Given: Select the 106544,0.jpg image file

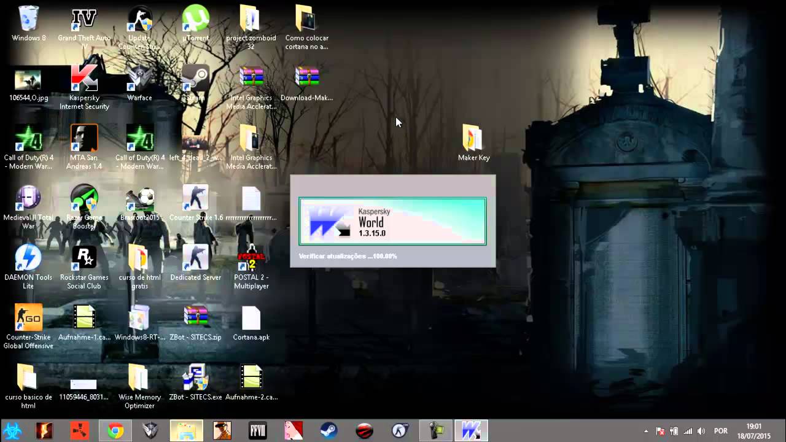Looking at the screenshot, I should pyautogui.click(x=28, y=79).
